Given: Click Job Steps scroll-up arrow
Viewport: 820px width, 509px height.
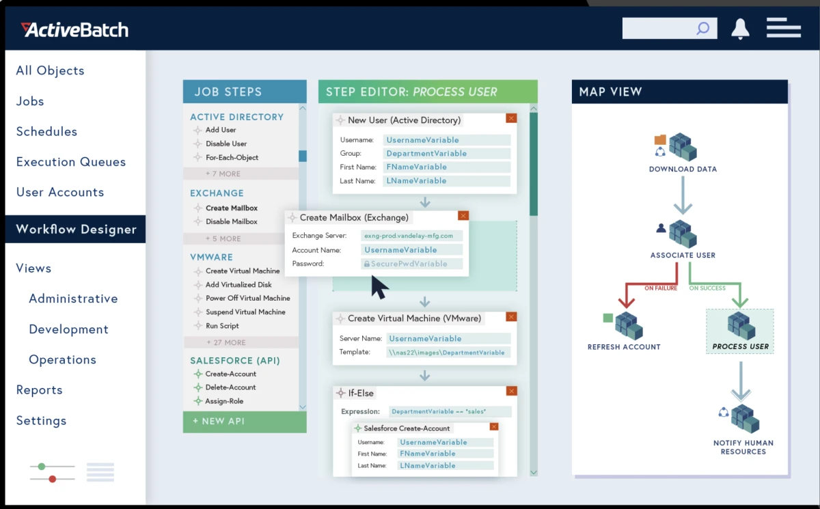Looking at the screenshot, I should pyautogui.click(x=303, y=108).
